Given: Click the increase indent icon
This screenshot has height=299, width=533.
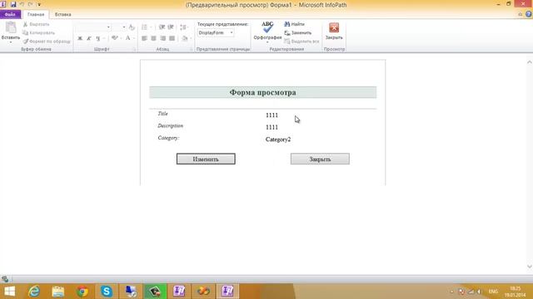Looking at the screenshot, I should (x=171, y=27).
